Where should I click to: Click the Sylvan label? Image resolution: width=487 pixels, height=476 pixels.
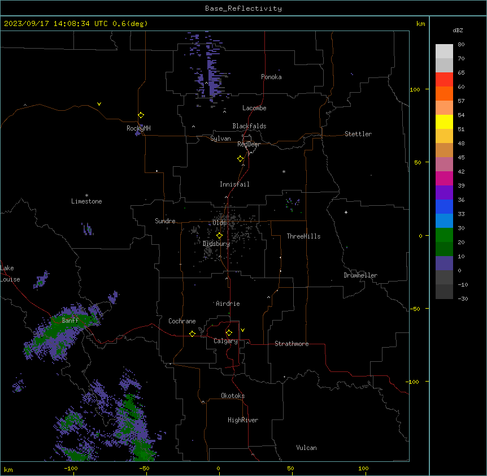point(220,139)
